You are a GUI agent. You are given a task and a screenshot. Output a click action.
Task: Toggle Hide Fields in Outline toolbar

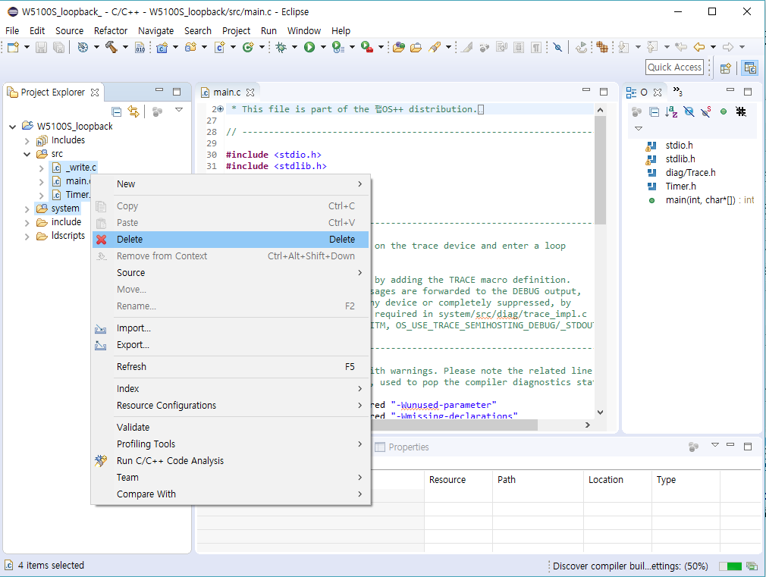click(689, 112)
